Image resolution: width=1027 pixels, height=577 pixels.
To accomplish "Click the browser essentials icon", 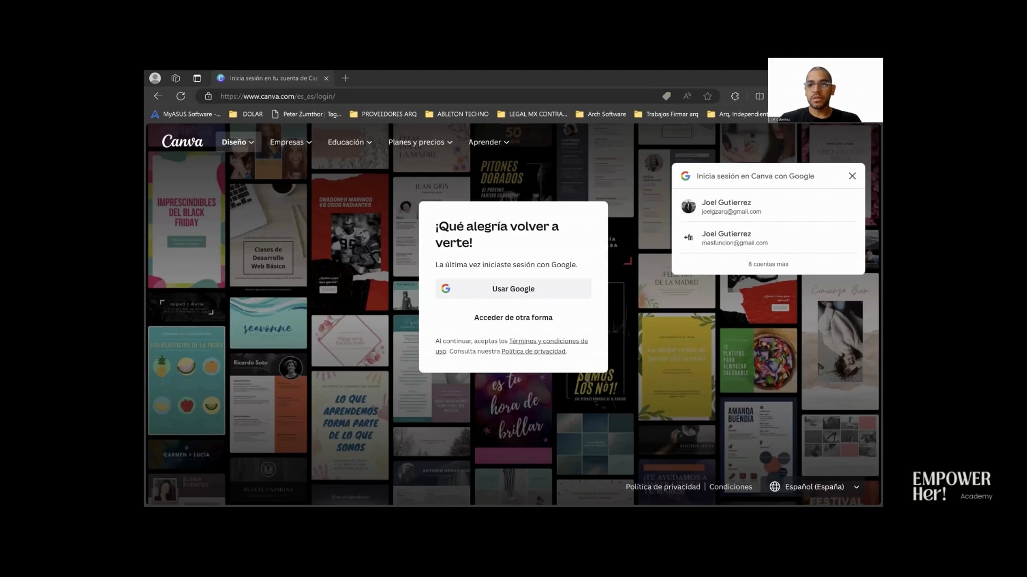I will tap(735, 96).
